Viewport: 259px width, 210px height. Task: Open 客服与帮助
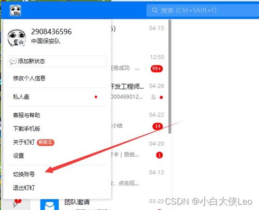(x=26, y=115)
